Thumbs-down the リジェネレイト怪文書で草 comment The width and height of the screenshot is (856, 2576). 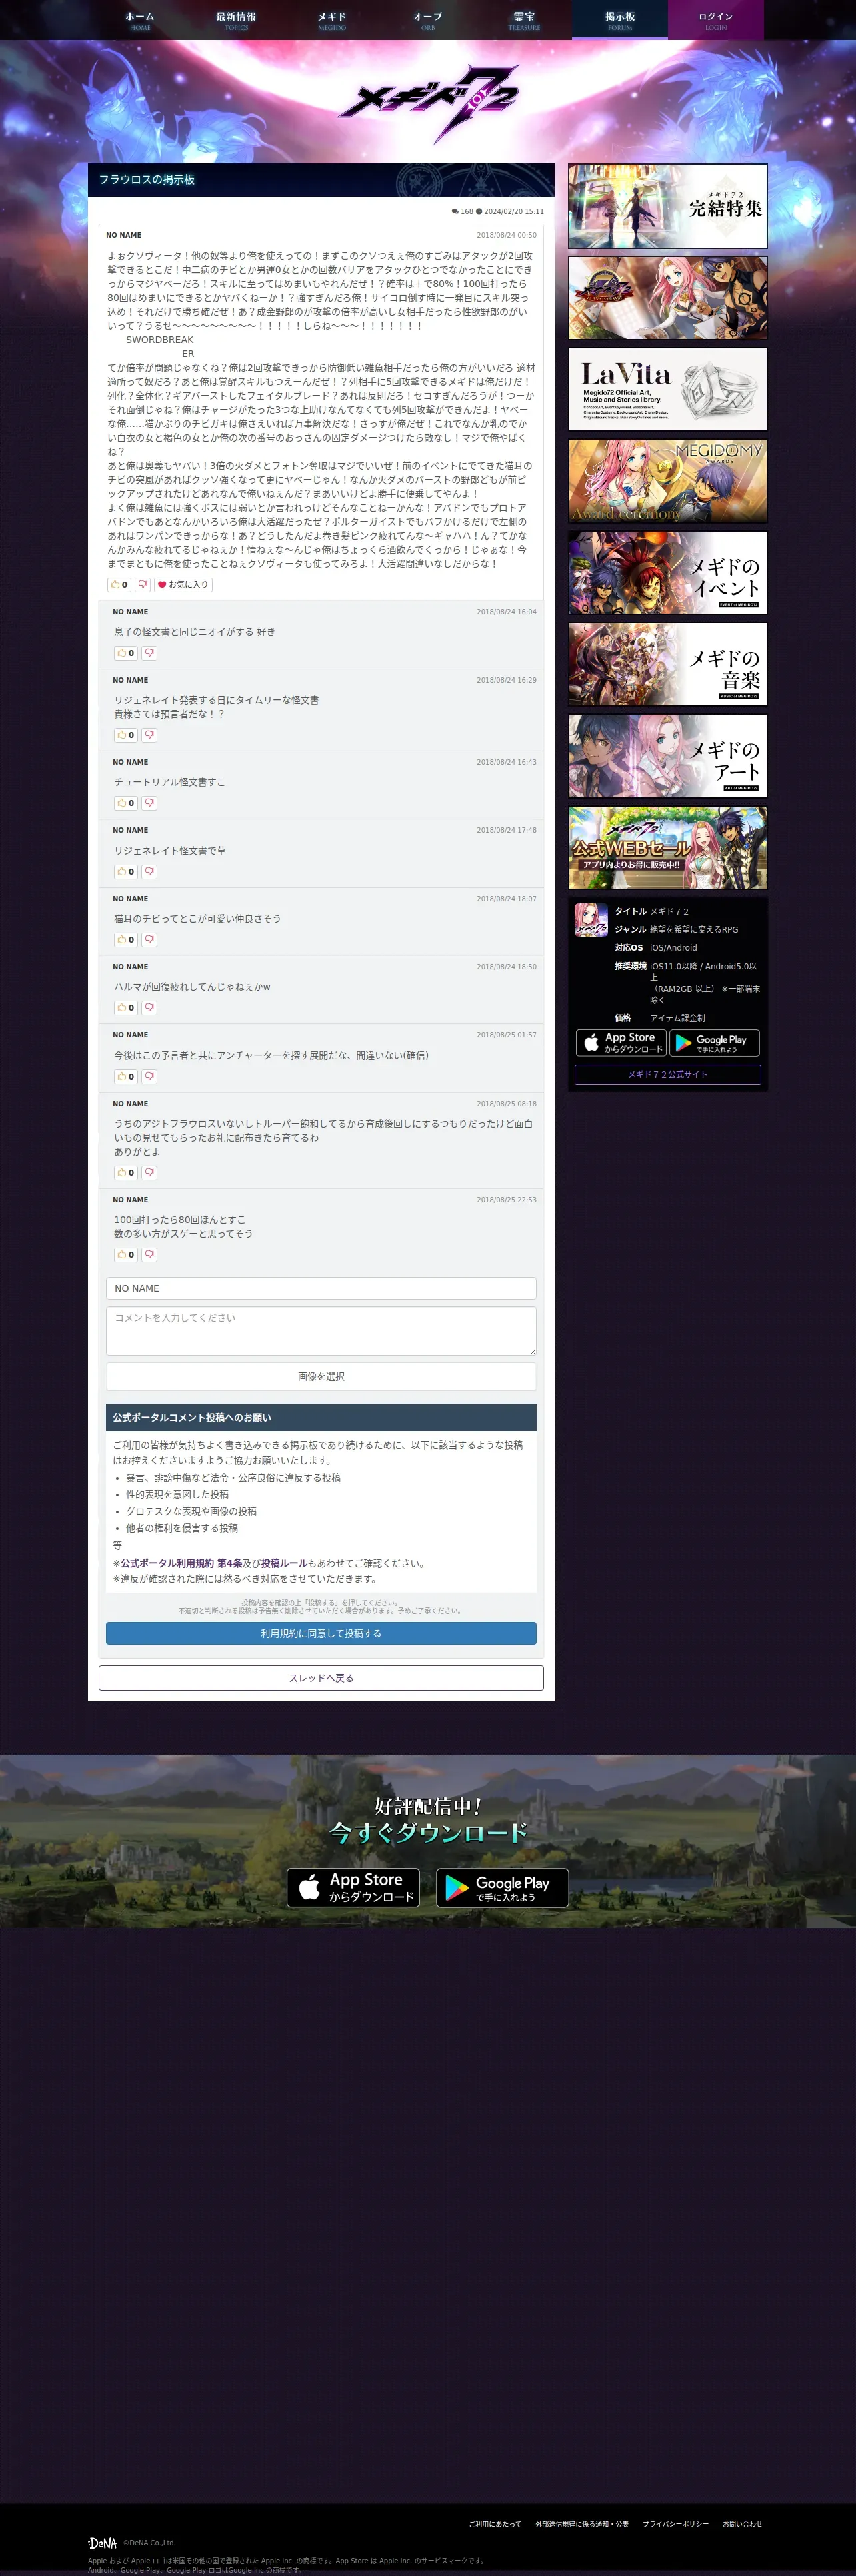149,872
